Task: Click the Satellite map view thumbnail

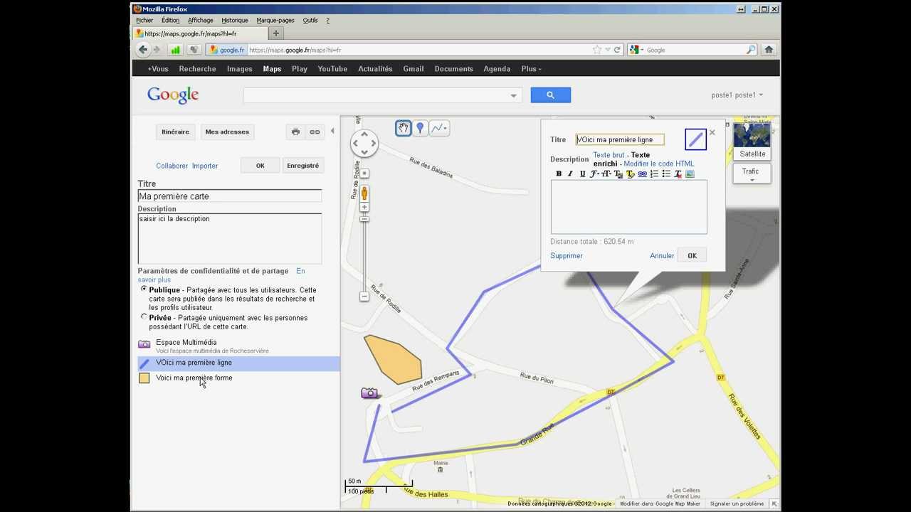Action: tap(752, 141)
